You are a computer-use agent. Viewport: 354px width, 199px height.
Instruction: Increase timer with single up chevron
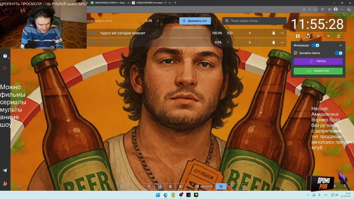tap(318, 36)
